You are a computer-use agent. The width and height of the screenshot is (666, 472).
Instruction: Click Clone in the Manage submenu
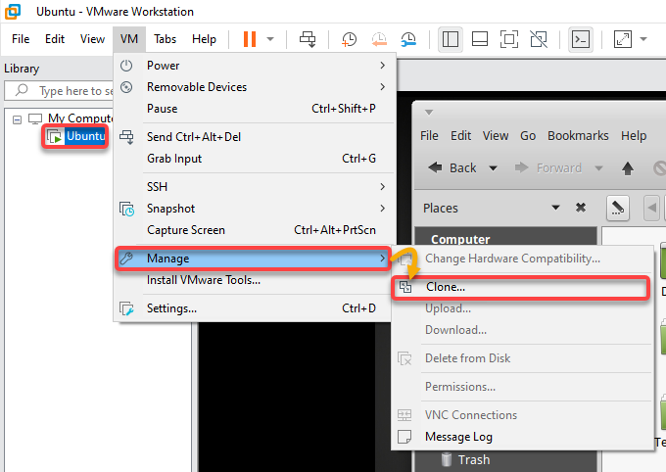pos(521,288)
